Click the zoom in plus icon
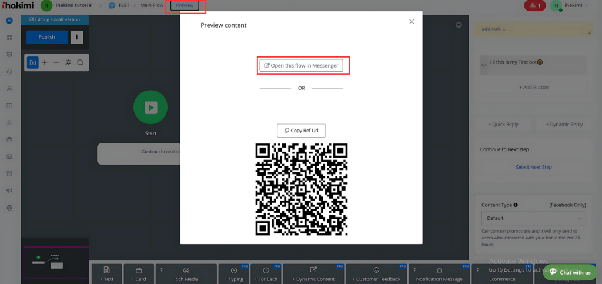The height and width of the screenshot is (284, 602). (45, 62)
